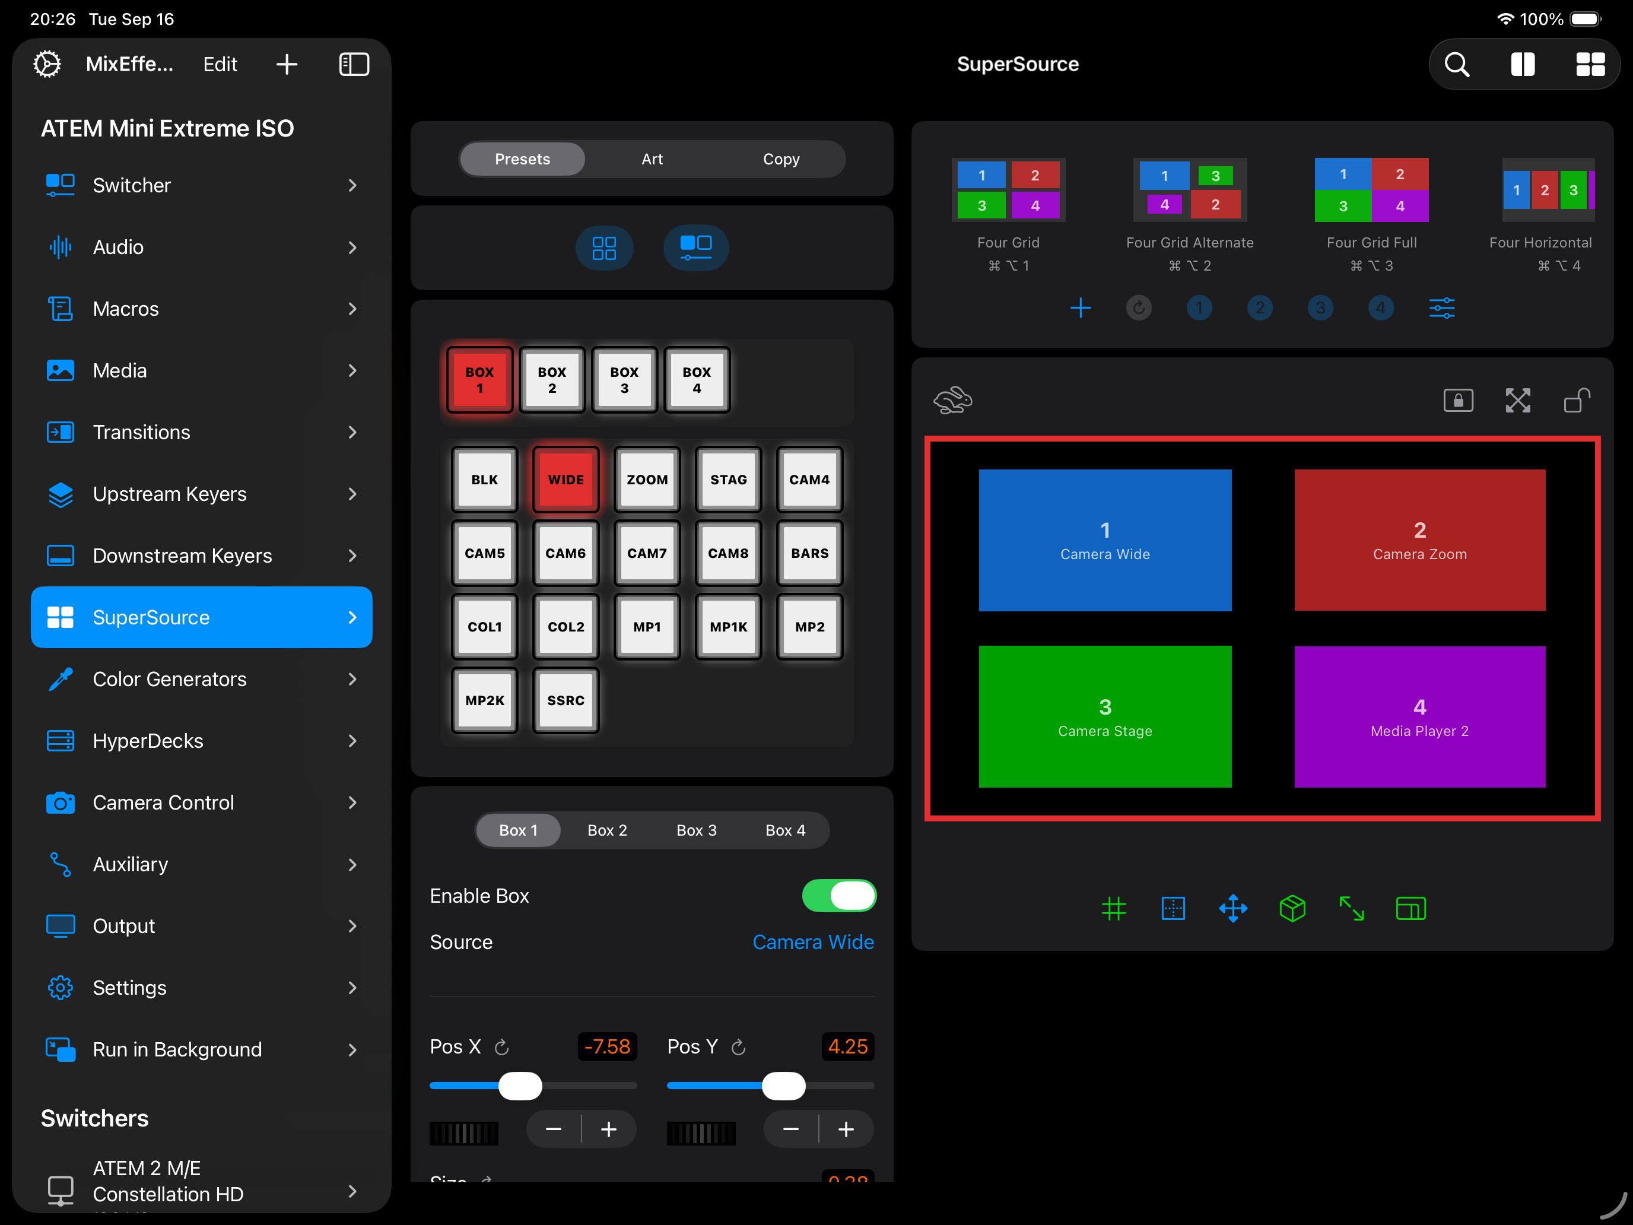Choose ZOOM as box source
The image size is (1633, 1225).
(647, 480)
